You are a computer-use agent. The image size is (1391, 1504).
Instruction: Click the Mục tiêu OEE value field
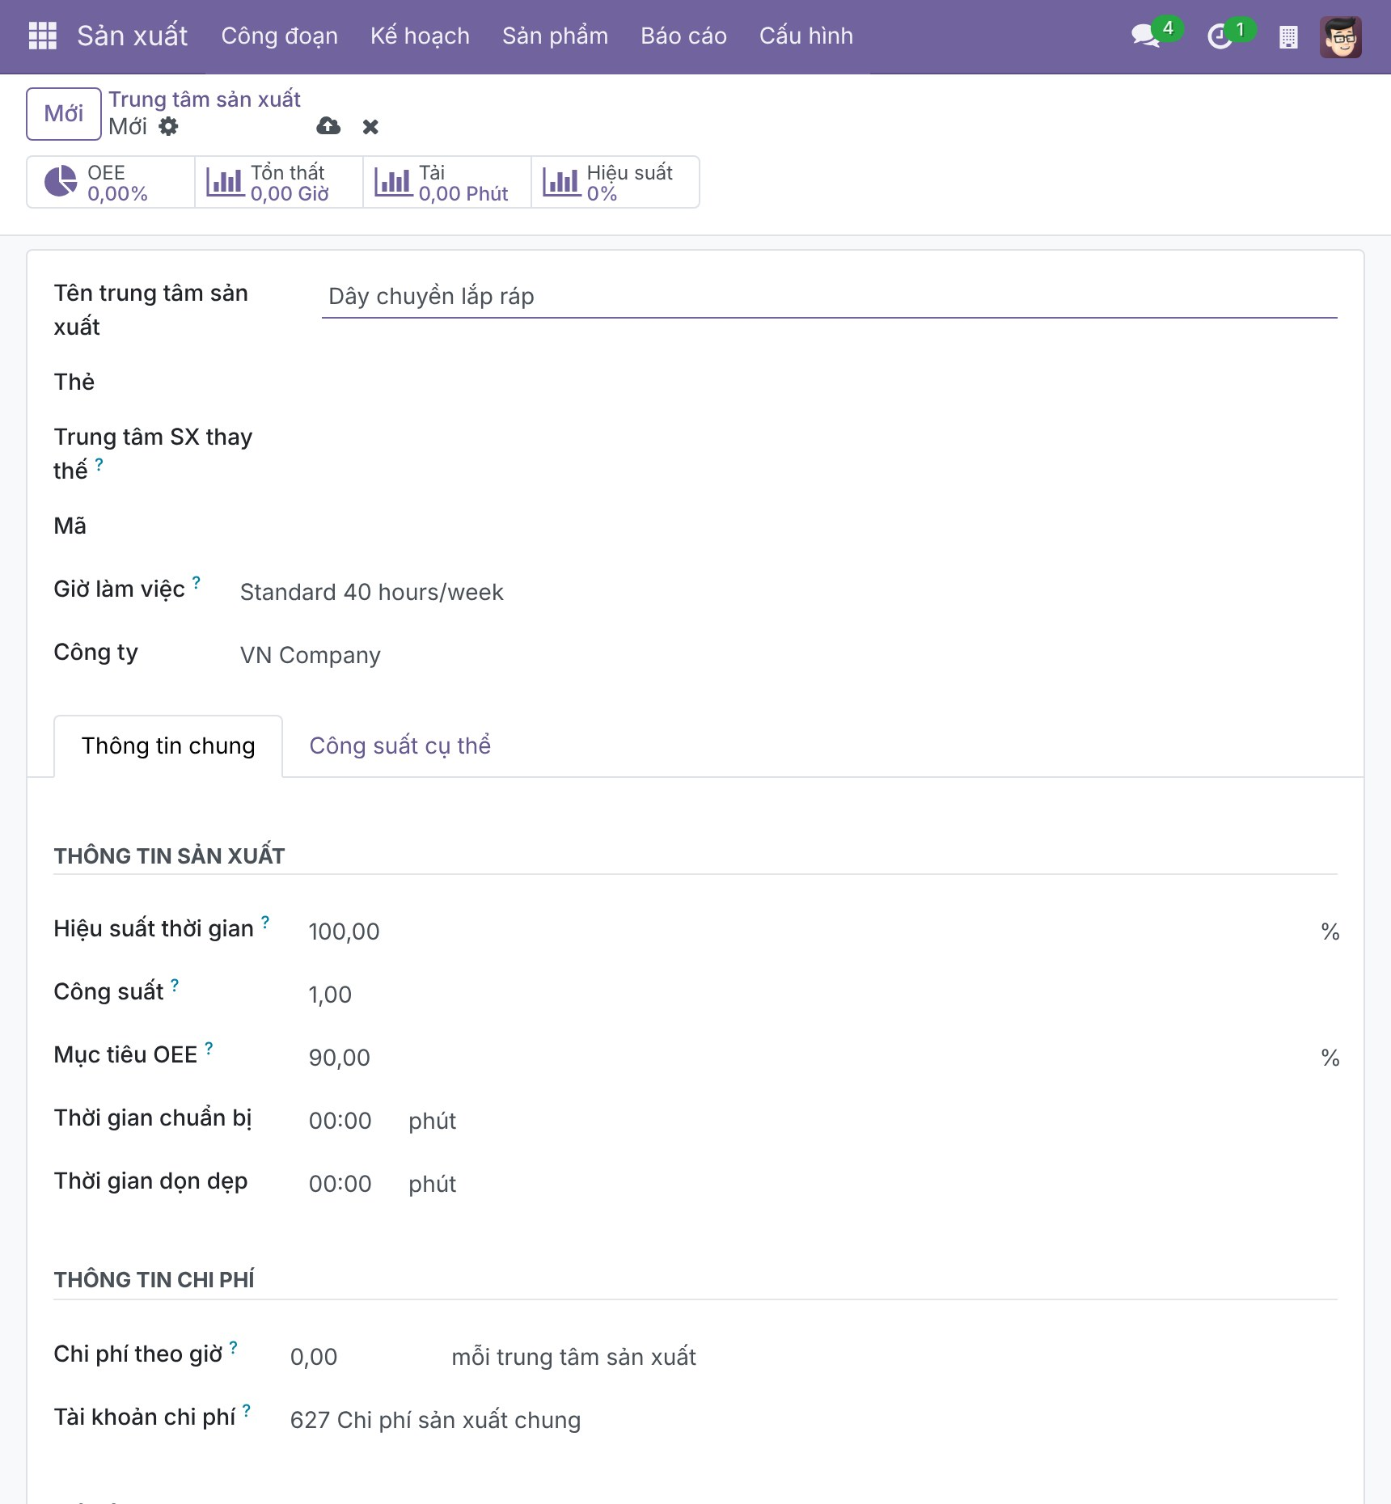810,1058
